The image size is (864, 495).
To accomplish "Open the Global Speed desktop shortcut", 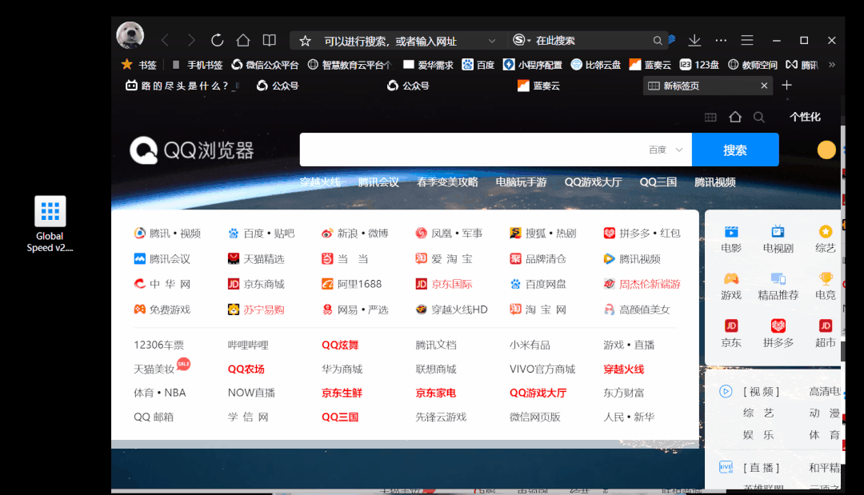I will 50,224.
